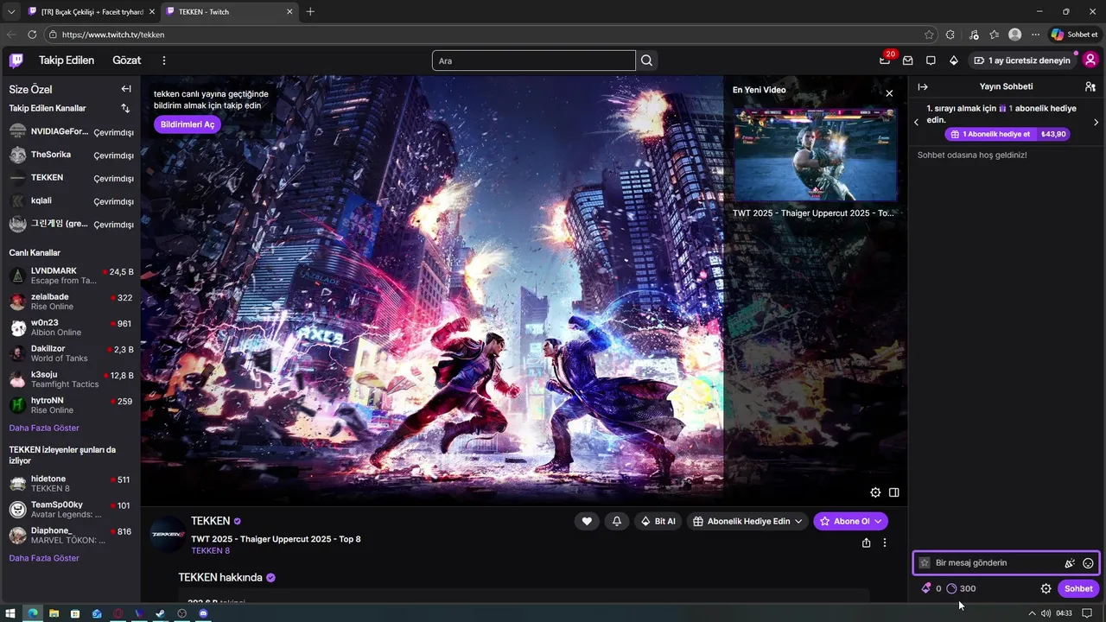1106x622 pixels.
Task: Focus the Bir mesaj gönderin chat box
Action: click(1007, 563)
